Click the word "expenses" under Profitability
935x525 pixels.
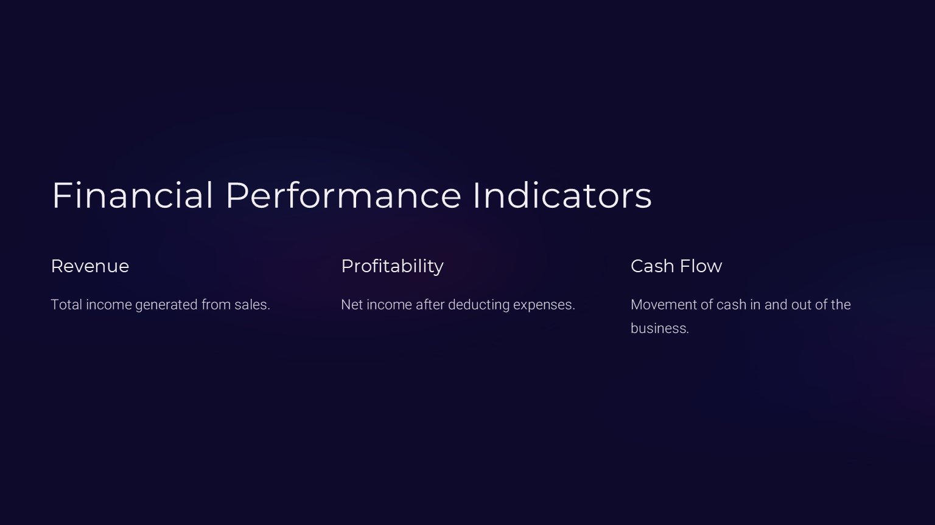(x=542, y=305)
